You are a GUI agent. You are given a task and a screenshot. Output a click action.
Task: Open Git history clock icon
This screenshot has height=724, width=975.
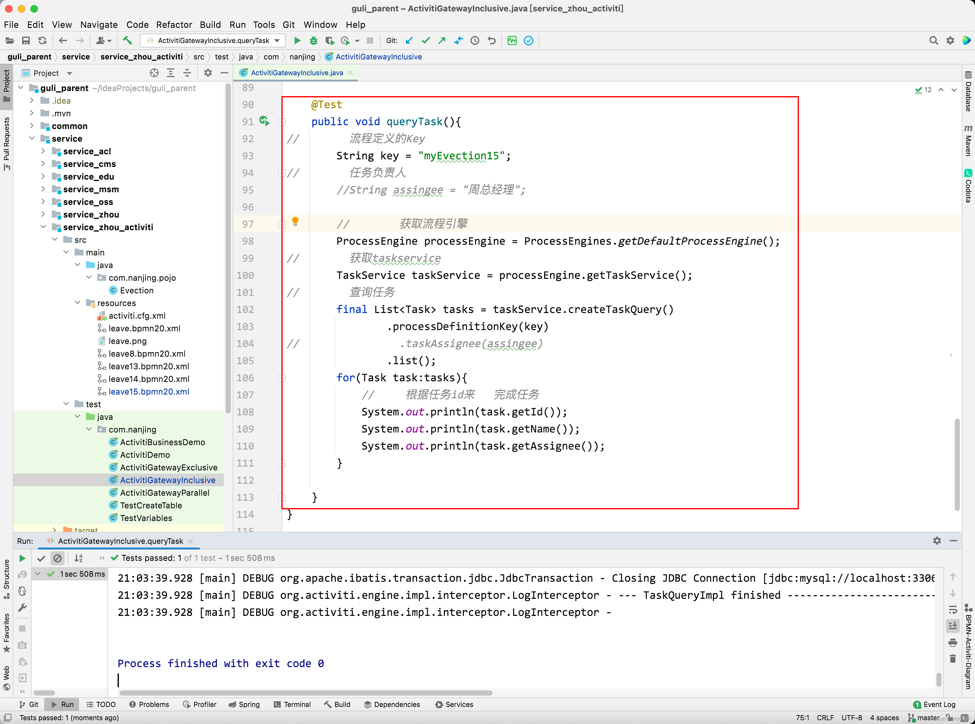pos(475,41)
